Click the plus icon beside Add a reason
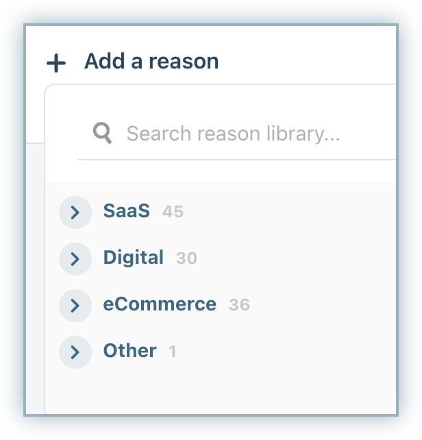Screen dimensions: 422x440 (56, 63)
